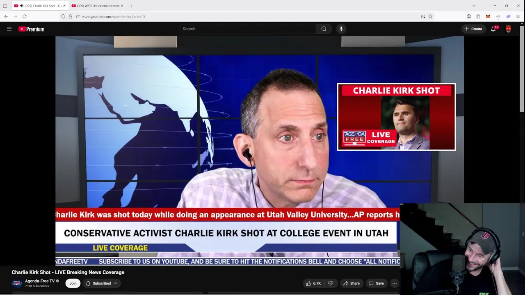Open a new browser tab

(x=132, y=6)
